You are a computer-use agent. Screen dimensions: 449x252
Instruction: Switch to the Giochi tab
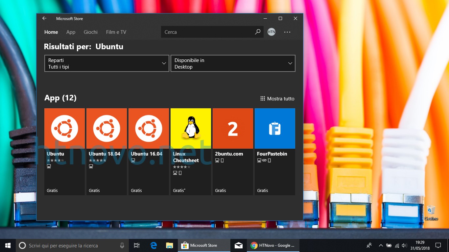coord(91,32)
